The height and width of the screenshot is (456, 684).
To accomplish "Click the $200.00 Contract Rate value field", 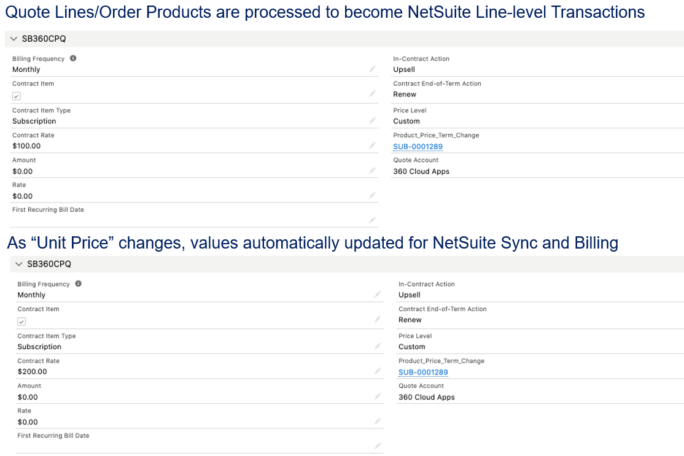I will pyautogui.click(x=32, y=372).
